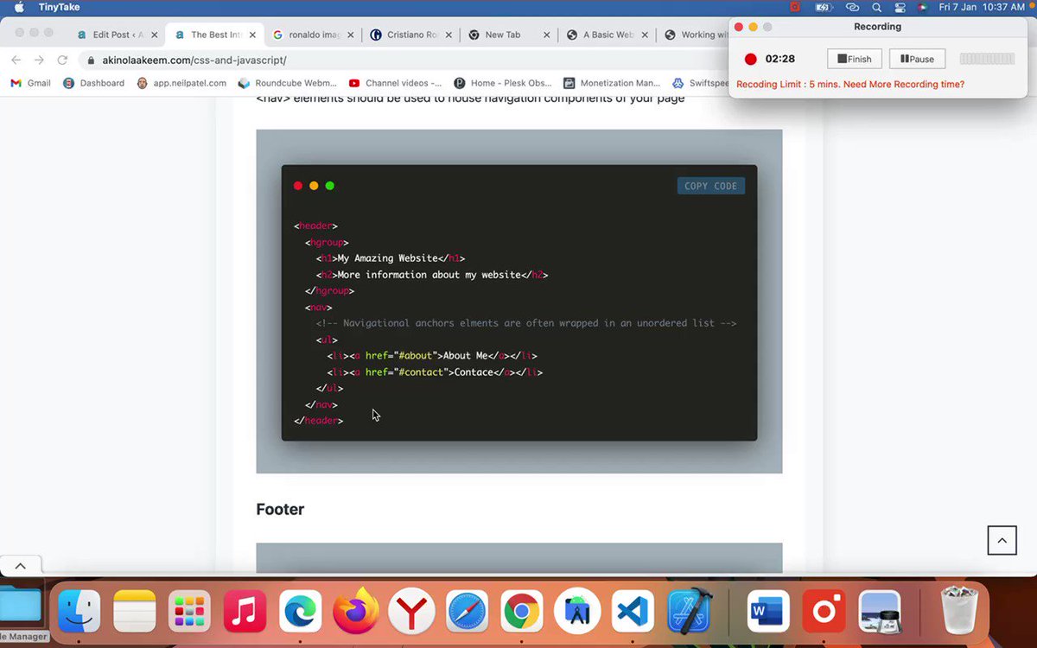This screenshot has height=648, width=1037.
Task: Switch to the Cristiano Ronaldo tab
Action: click(411, 35)
